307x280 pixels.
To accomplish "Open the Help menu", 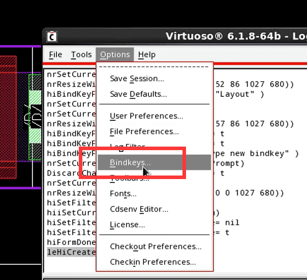I will tap(147, 55).
